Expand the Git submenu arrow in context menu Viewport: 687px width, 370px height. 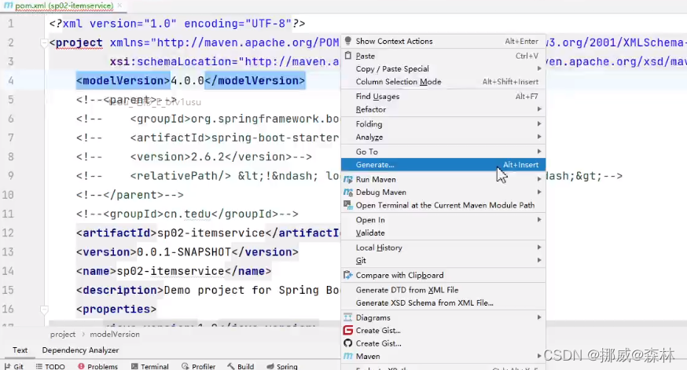pyautogui.click(x=539, y=260)
